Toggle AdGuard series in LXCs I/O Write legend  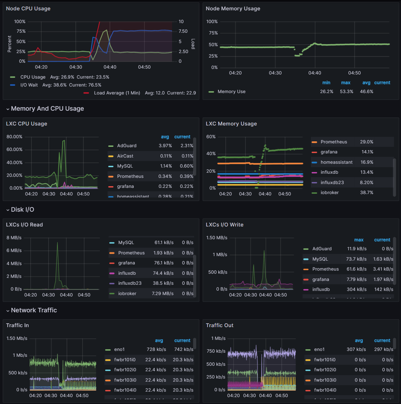tap(322, 249)
